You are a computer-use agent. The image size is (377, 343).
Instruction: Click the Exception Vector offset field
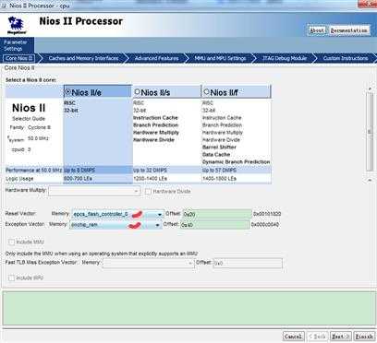pyautogui.click(x=214, y=225)
